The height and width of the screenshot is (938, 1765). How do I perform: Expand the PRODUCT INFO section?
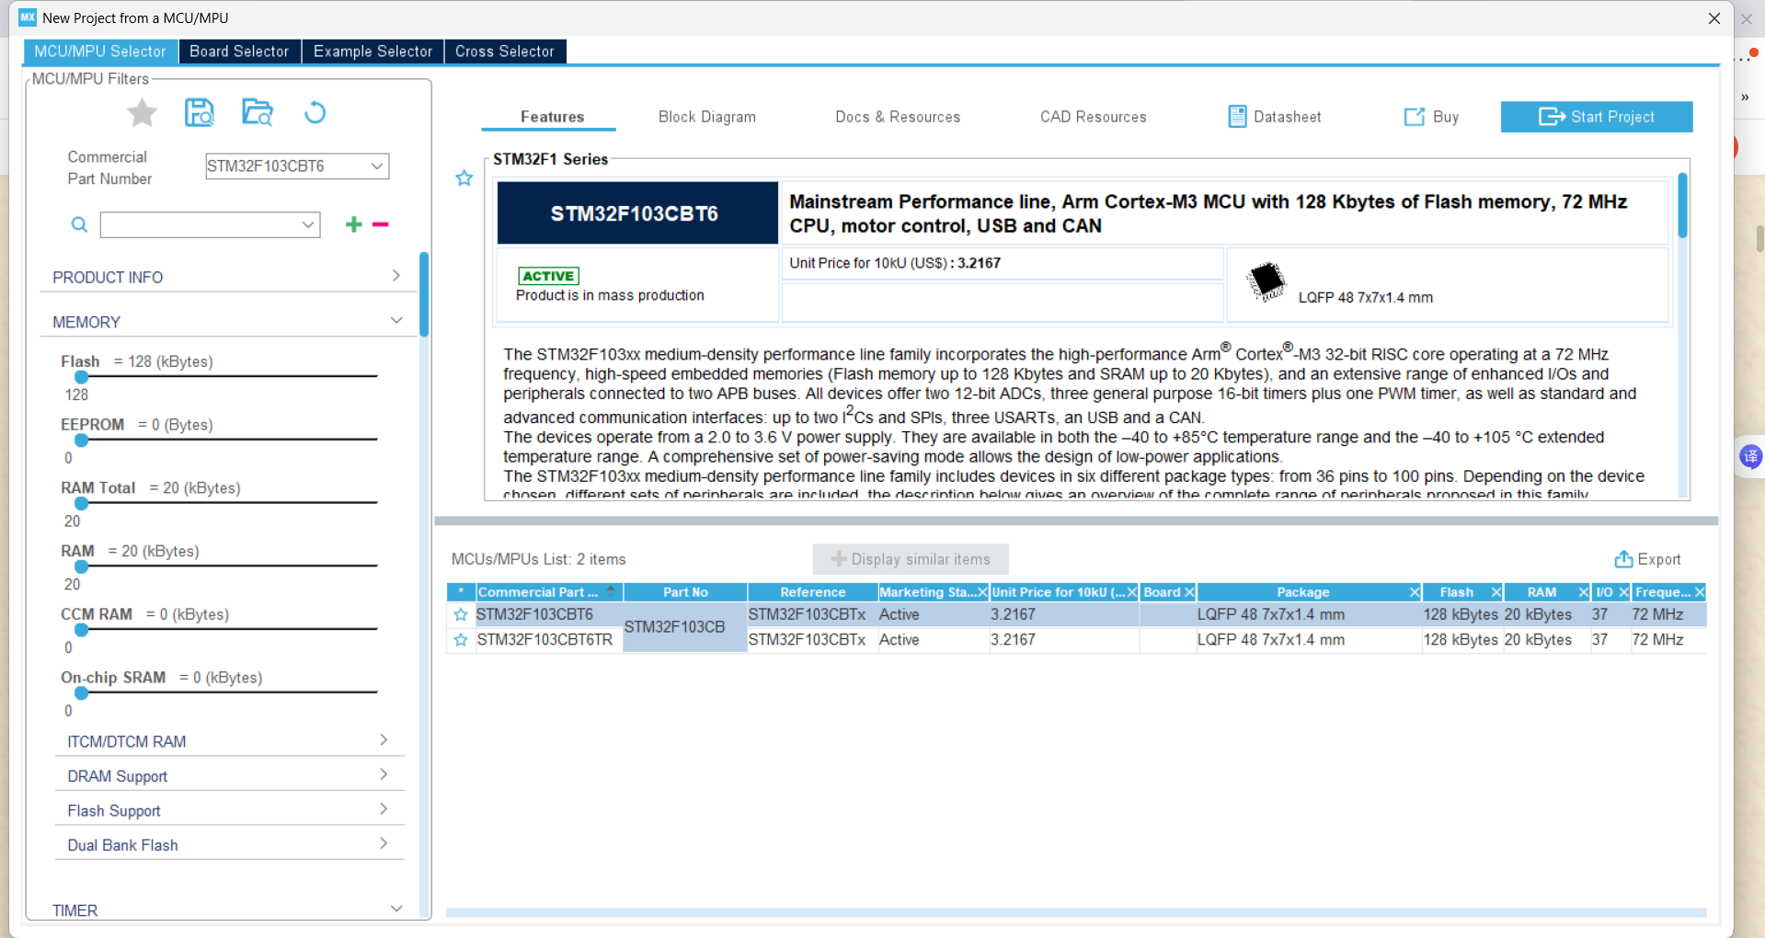click(396, 276)
